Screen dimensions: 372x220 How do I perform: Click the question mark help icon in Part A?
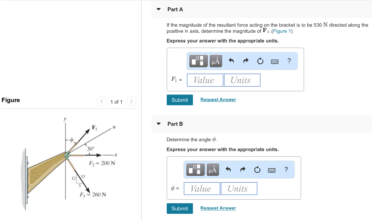coord(289,61)
